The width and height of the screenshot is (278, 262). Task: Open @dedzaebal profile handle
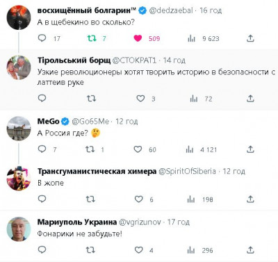coord(171,10)
